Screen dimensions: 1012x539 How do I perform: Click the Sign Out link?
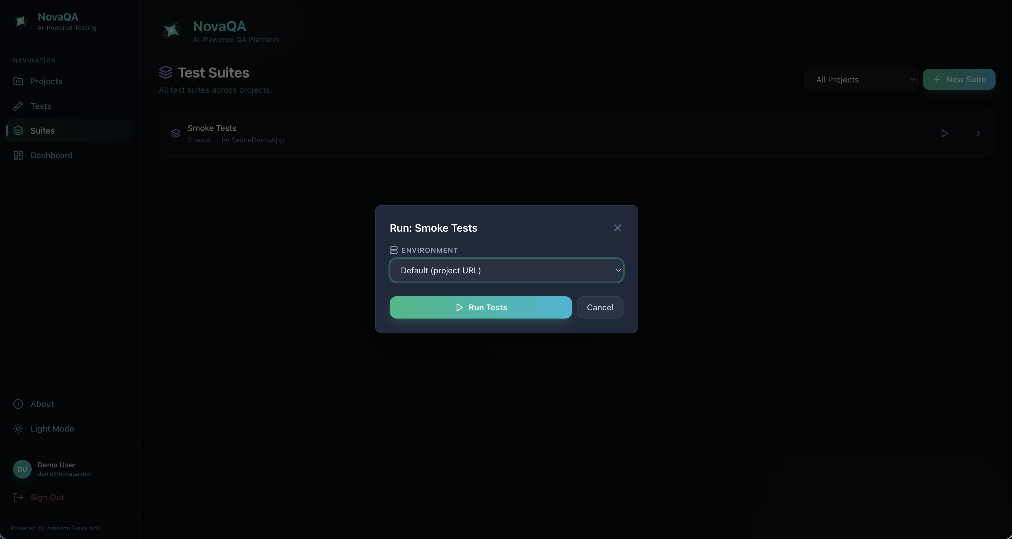click(47, 497)
